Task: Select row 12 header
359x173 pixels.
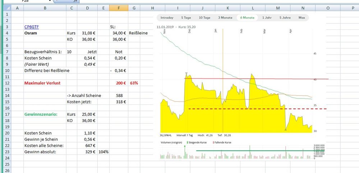Action: pos(6,83)
